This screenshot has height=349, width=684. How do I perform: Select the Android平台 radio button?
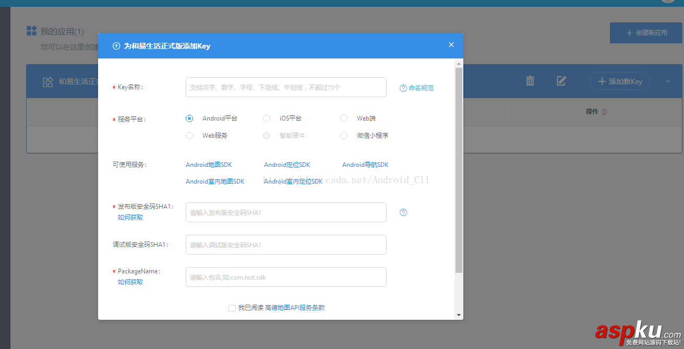pyautogui.click(x=189, y=118)
